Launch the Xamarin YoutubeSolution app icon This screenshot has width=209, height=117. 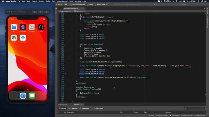click(x=23, y=38)
